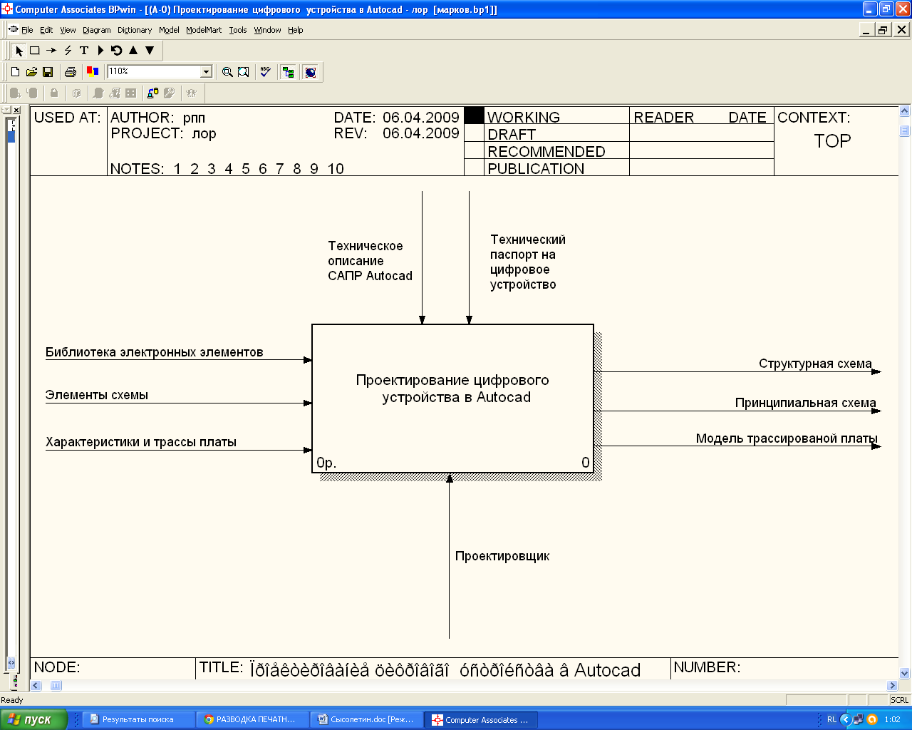Select output label Структурная схема
This screenshot has height=730, width=912.
[x=815, y=364]
